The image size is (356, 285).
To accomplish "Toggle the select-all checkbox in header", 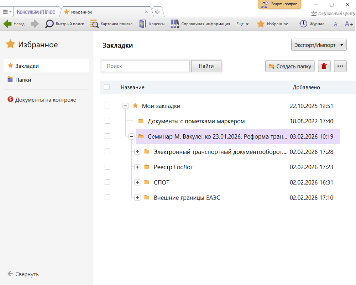I will (x=107, y=87).
